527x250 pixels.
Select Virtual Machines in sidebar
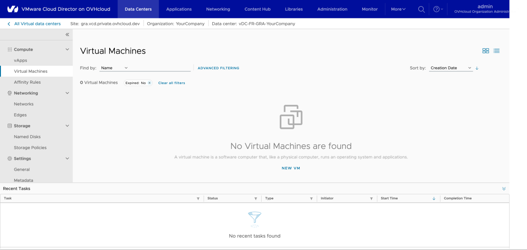pos(36,71)
